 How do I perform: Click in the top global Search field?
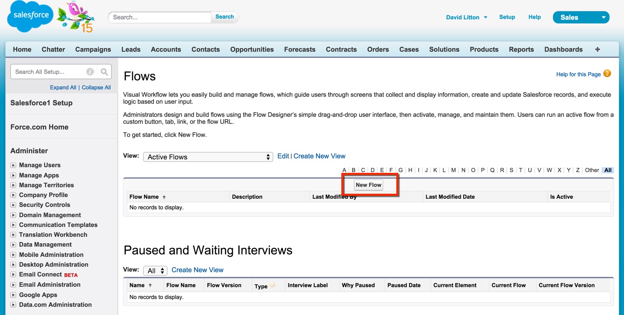160,17
